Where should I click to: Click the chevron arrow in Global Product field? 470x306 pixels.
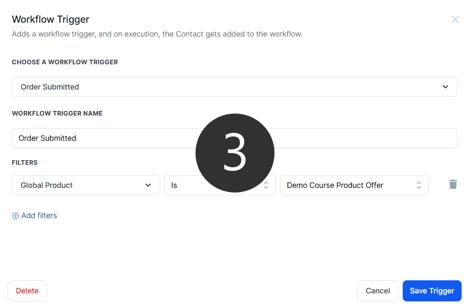(148, 185)
